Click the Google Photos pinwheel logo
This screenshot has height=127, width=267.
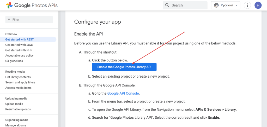(x=9, y=5)
